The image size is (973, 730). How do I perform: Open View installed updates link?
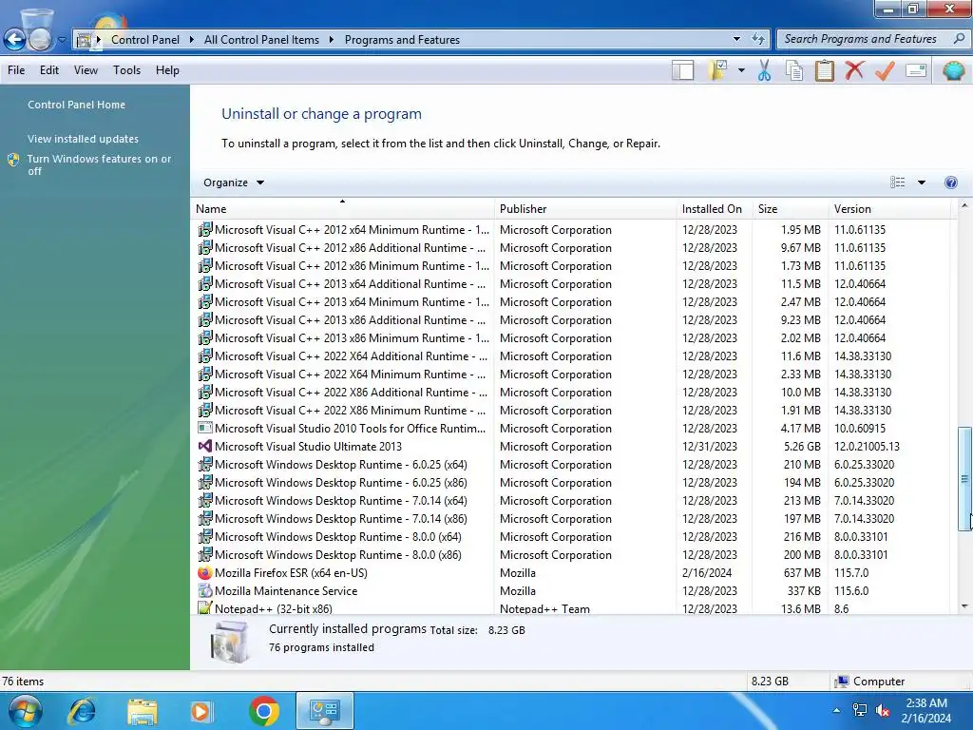(83, 139)
